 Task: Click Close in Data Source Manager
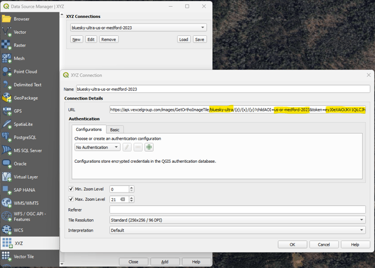tap(133, 262)
